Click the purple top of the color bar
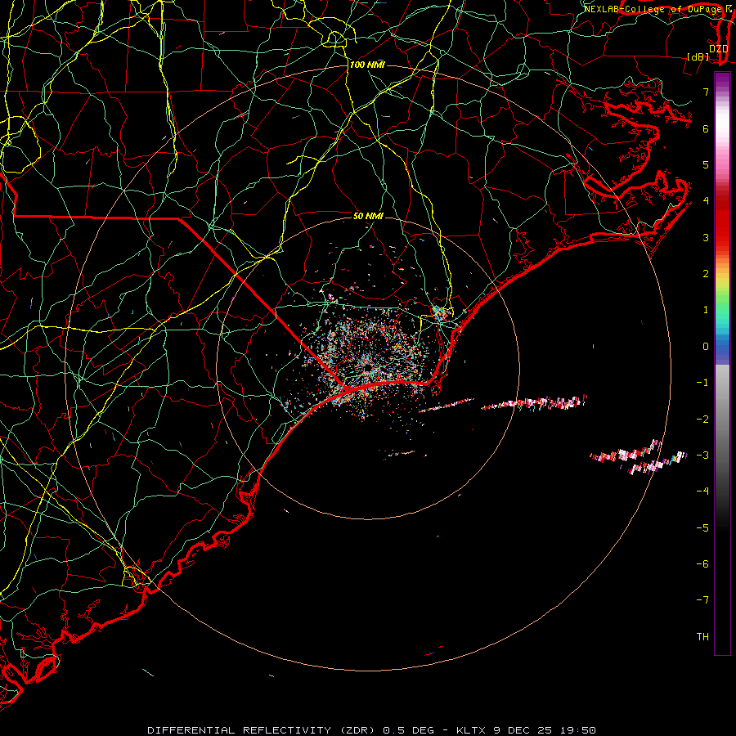This screenshot has height=736, width=736. pyautogui.click(x=722, y=81)
